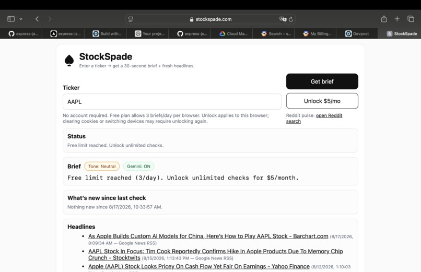
Task: Click the Devpost tab's D icon
Action: tap(348, 33)
